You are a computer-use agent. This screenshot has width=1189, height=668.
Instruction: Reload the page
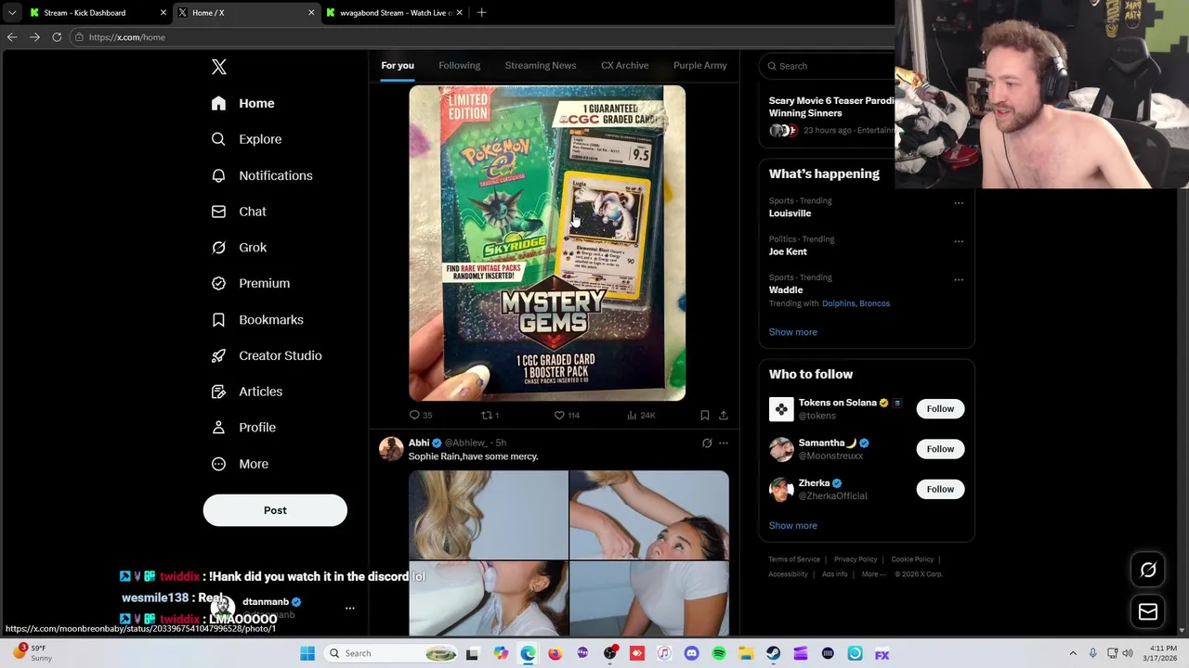[57, 37]
